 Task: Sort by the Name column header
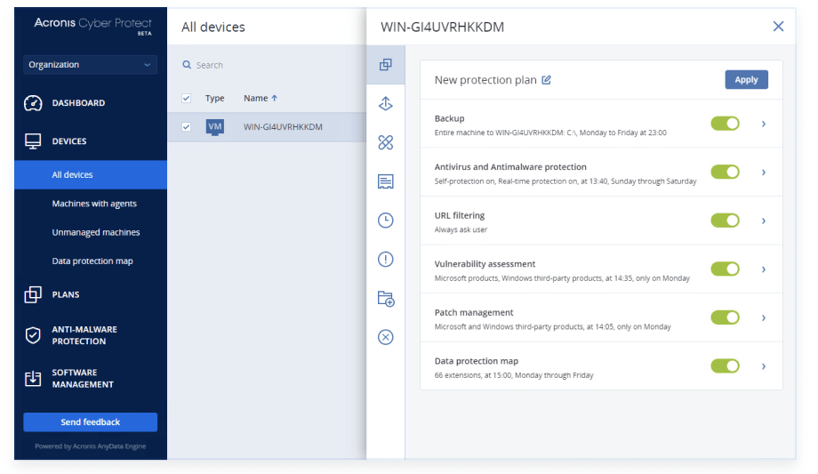[x=256, y=98]
